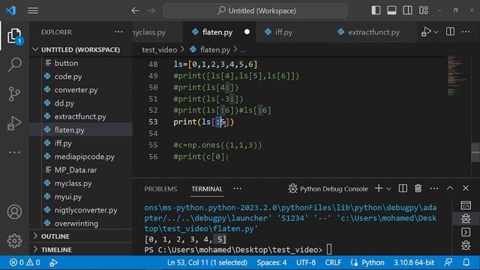Screen dimensions: 480x270
Task: Click Ln 53, Col 11 status item
Action: tap(207, 262)
